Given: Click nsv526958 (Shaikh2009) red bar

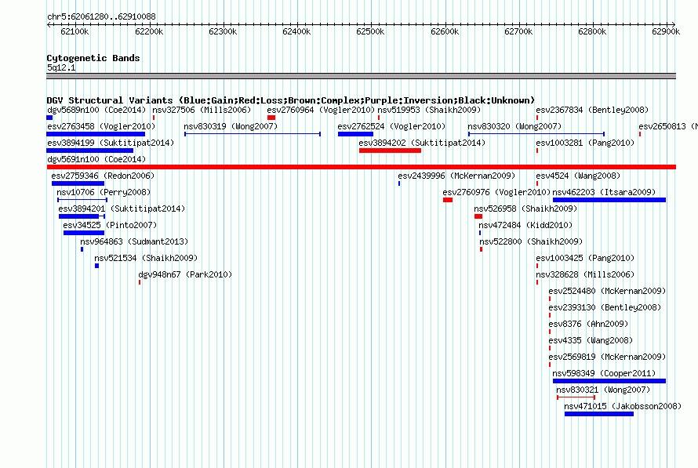Looking at the screenshot, I should click(x=478, y=216).
